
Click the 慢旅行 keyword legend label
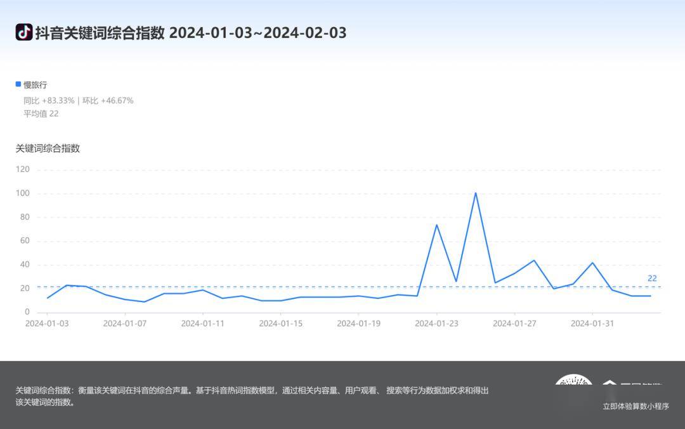point(36,85)
